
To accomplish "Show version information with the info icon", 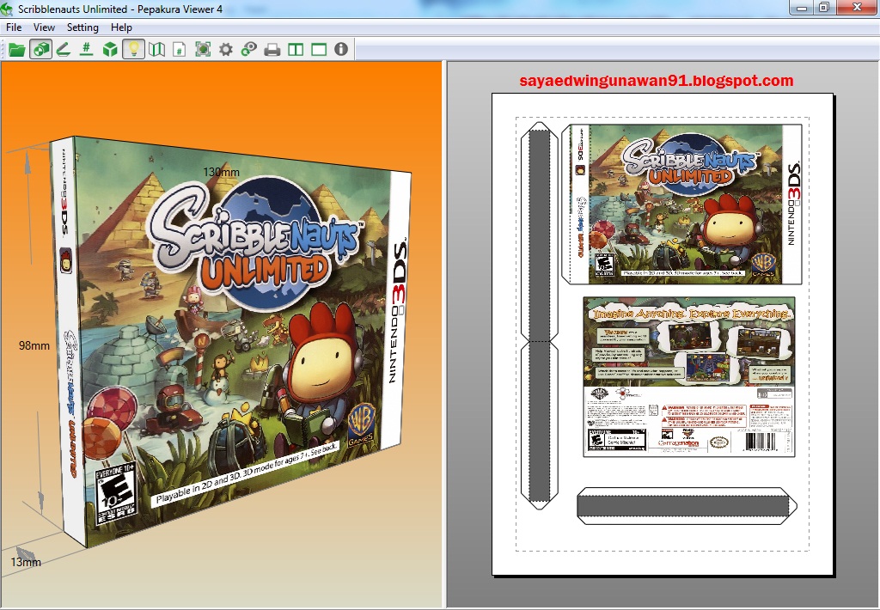I will 340,49.
